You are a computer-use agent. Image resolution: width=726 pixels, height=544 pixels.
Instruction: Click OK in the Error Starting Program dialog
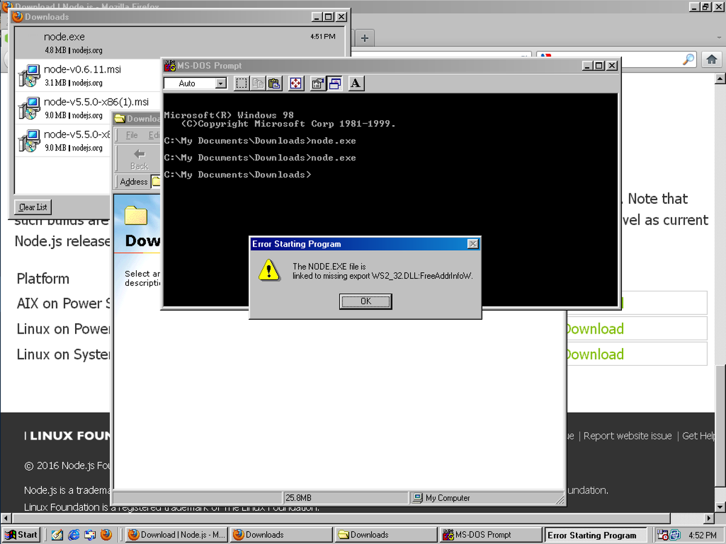pos(365,301)
